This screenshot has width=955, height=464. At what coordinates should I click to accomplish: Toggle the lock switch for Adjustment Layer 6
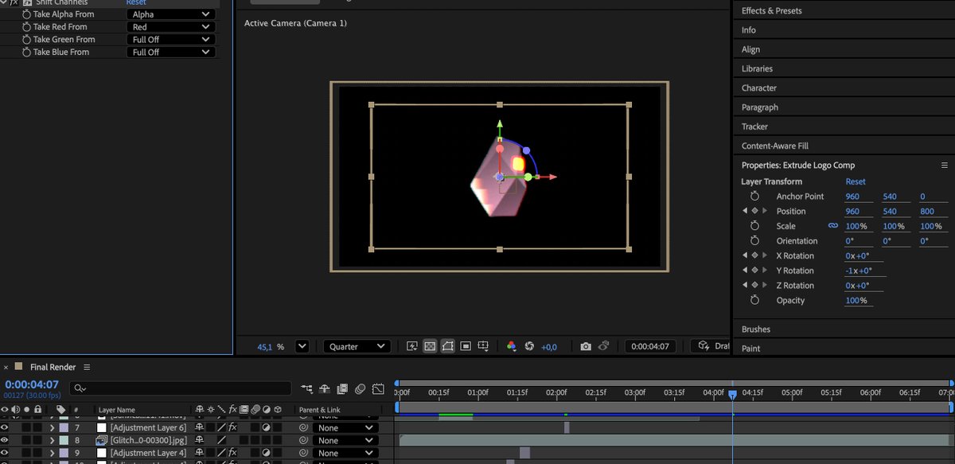click(x=37, y=427)
